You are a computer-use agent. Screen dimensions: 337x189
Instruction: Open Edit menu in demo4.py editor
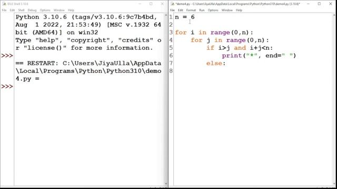[x=181, y=10]
